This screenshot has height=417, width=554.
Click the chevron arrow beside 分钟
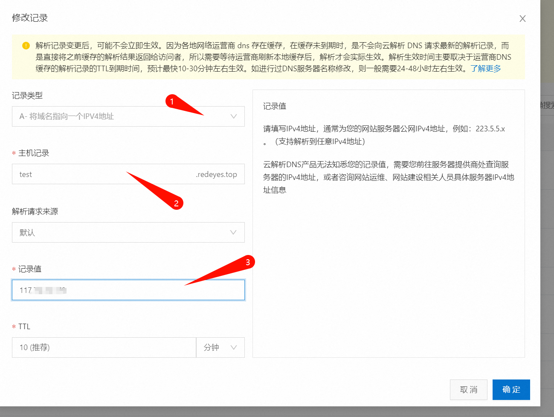pos(234,347)
